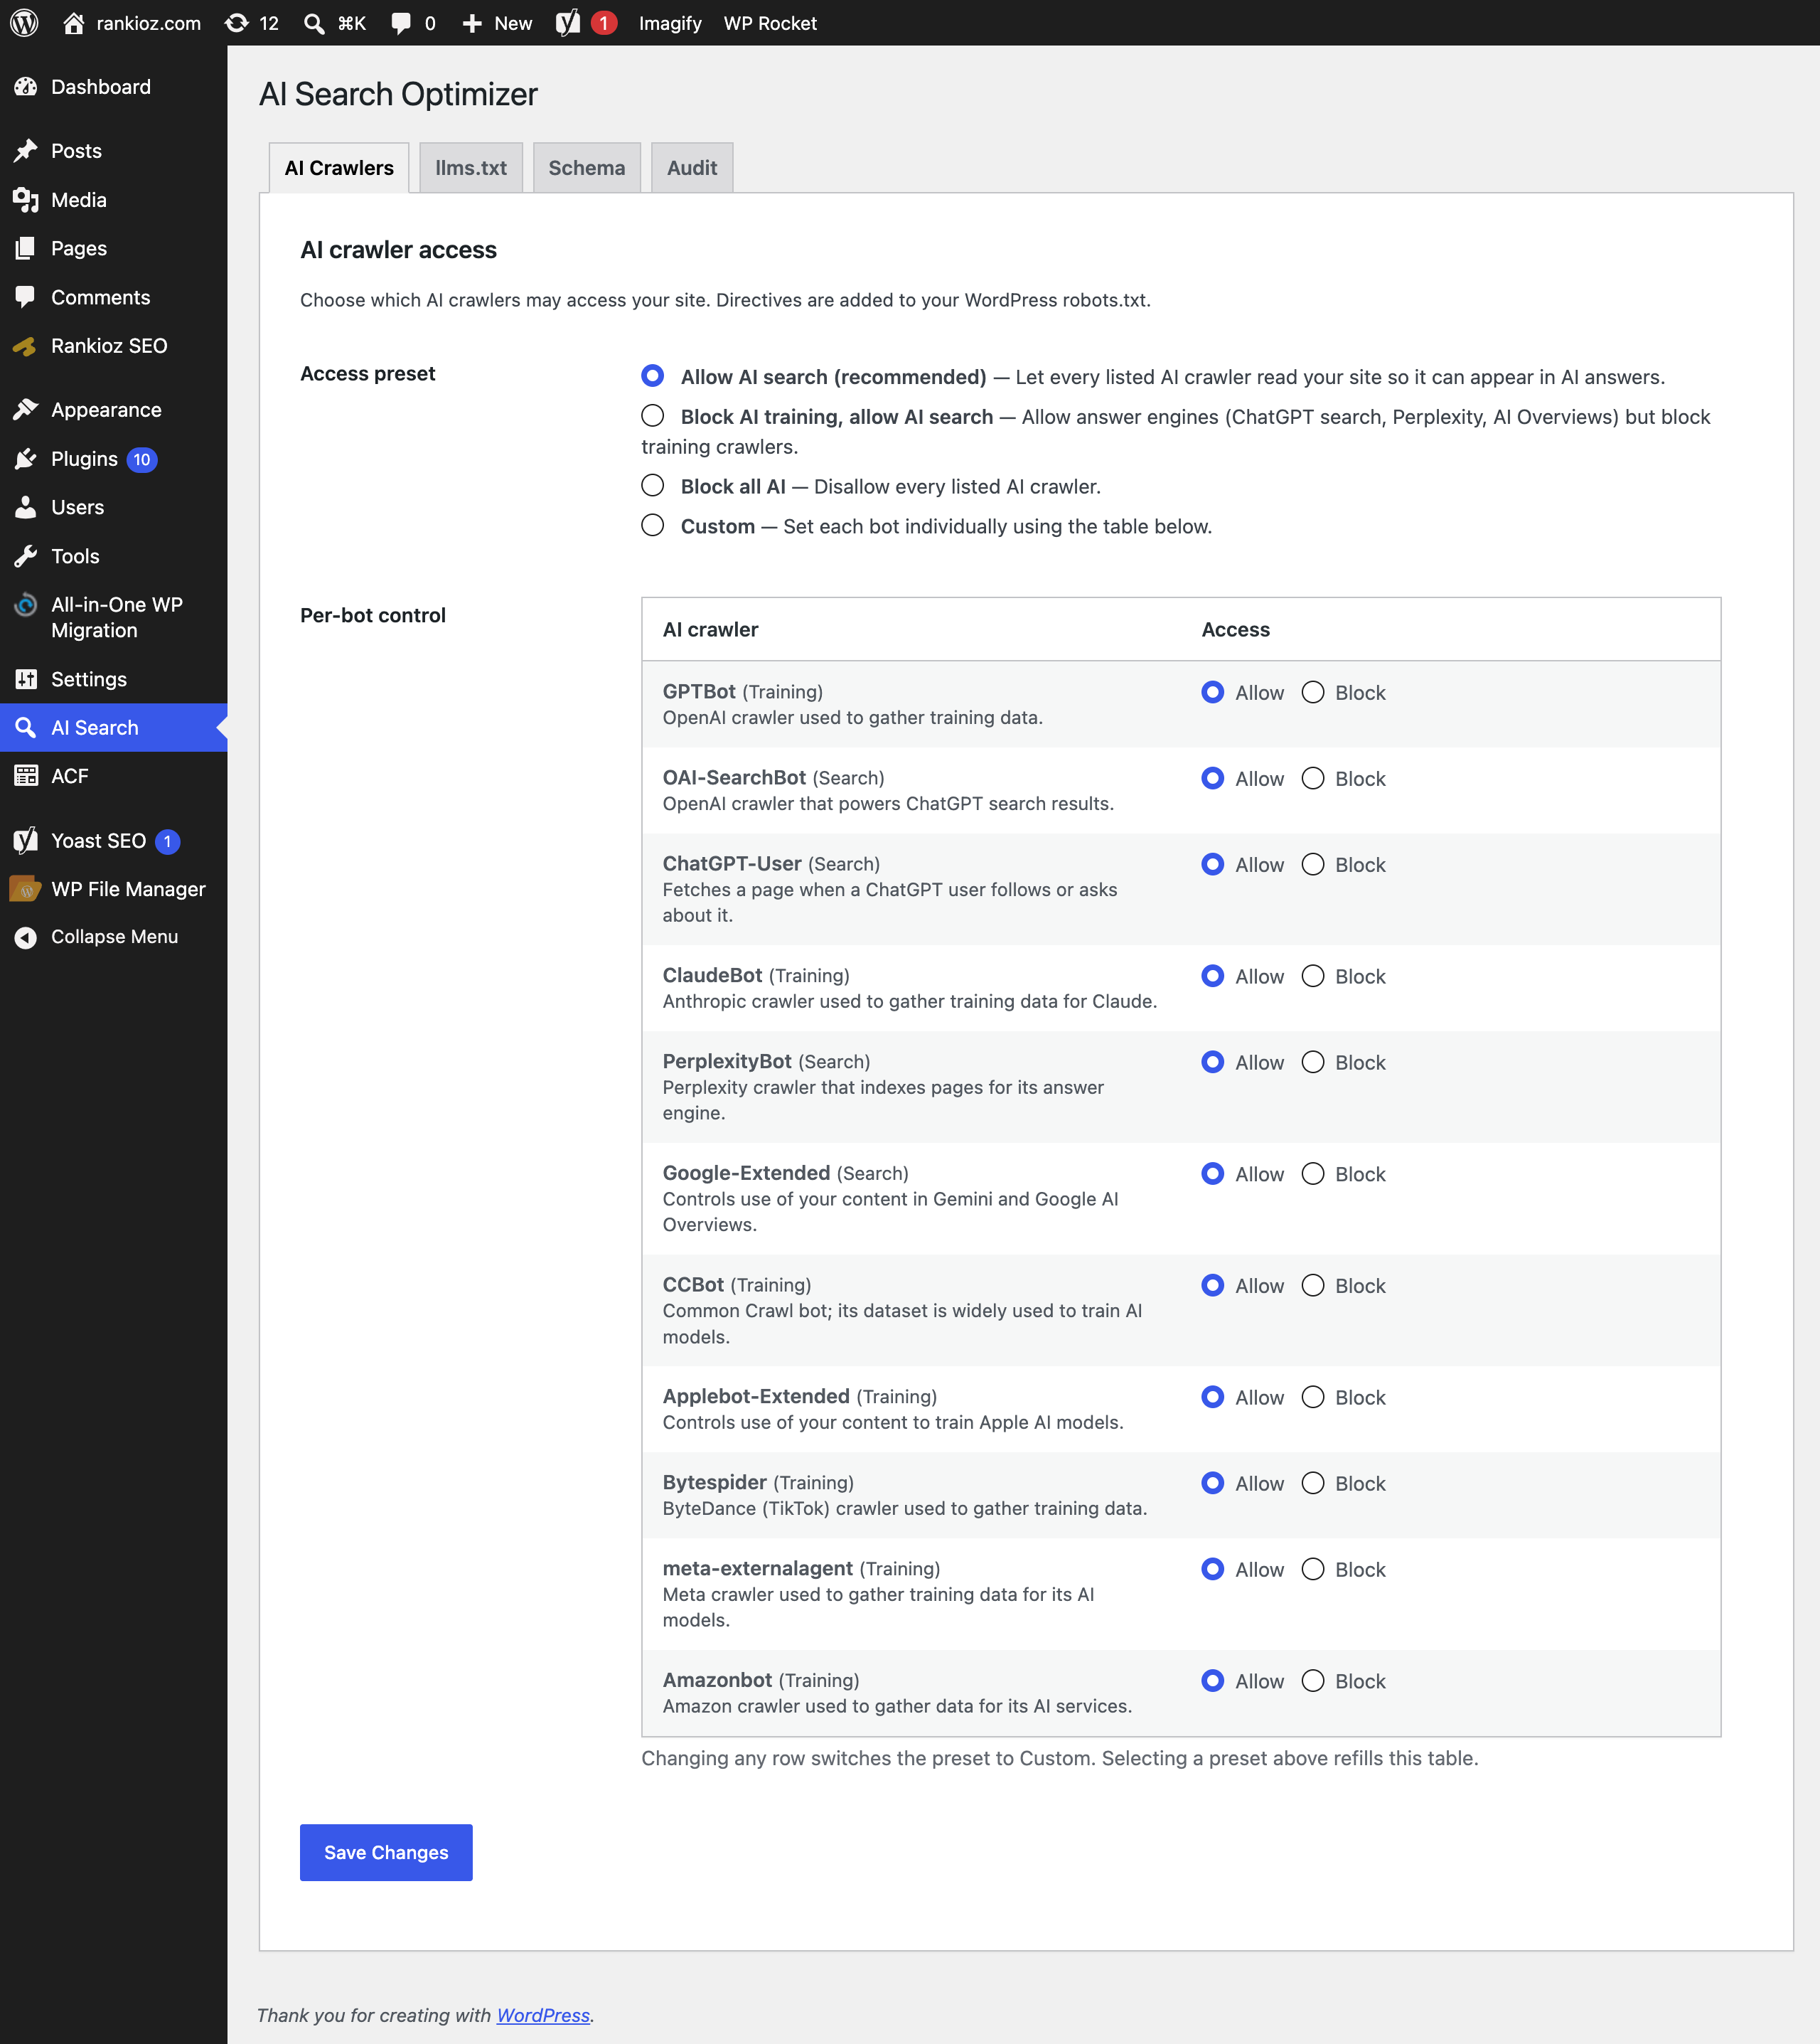This screenshot has height=2044, width=1820.
Task: Click the Plugins plug icon
Action: [26, 459]
